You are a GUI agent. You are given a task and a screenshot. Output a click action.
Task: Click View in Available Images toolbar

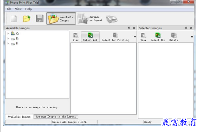click(x=76, y=37)
